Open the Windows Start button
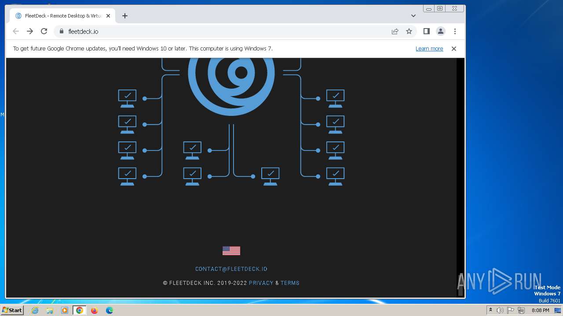563x316 pixels. tap(12, 310)
